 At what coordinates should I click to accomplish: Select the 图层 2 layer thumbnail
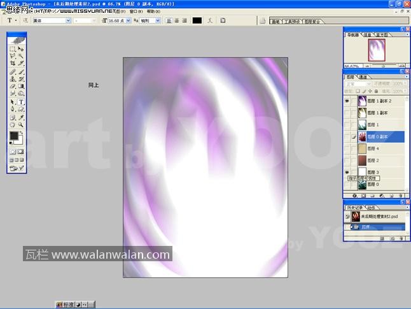361,161
